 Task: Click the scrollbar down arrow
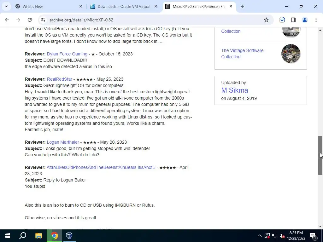click(x=320, y=227)
